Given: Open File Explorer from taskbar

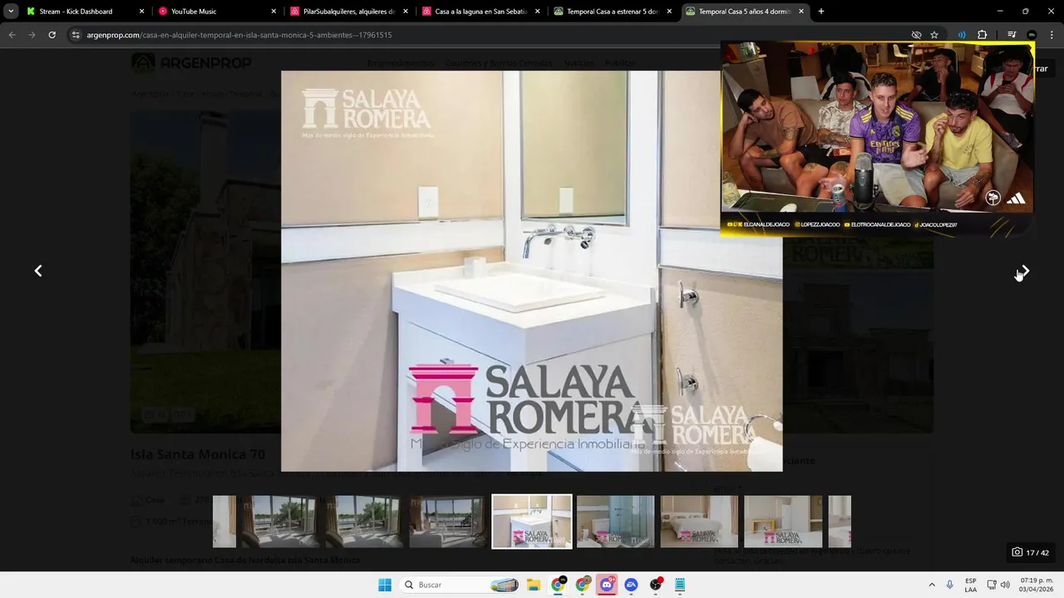Looking at the screenshot, I should pyautogui.click(x=534, y=585).
